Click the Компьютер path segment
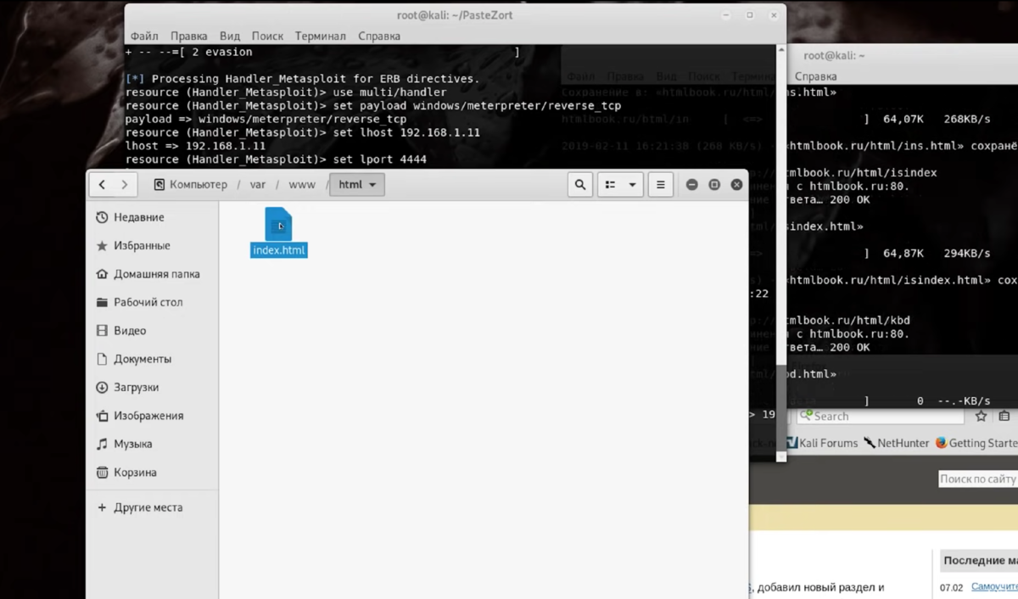Screen dimensions: 1018x599 pyautogui.click(x=191, y=184)
